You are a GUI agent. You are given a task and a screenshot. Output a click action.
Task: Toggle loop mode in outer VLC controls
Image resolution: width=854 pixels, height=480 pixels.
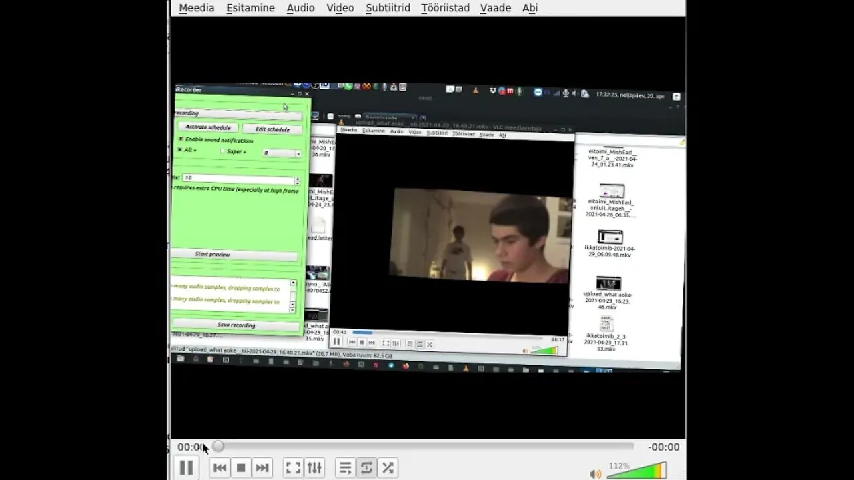click(366, 468)
